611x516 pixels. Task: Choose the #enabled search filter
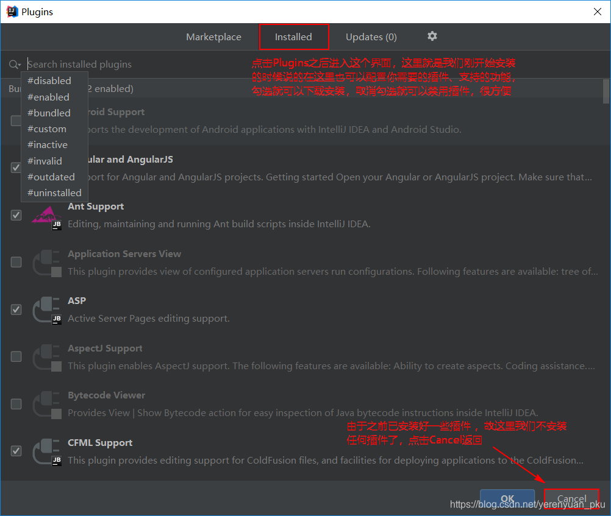[54, 97]
